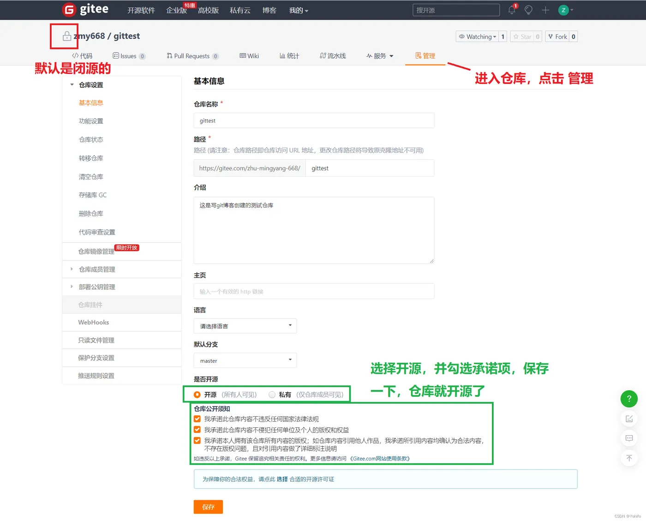This screenshot has width=646, height=521.
Task: Click the floating feedback edit icon
Action: 629,419
